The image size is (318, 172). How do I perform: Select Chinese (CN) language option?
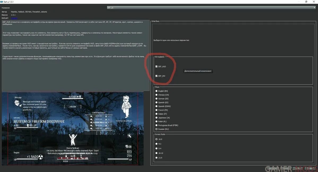pyautogui.click(x=156, y=95)
